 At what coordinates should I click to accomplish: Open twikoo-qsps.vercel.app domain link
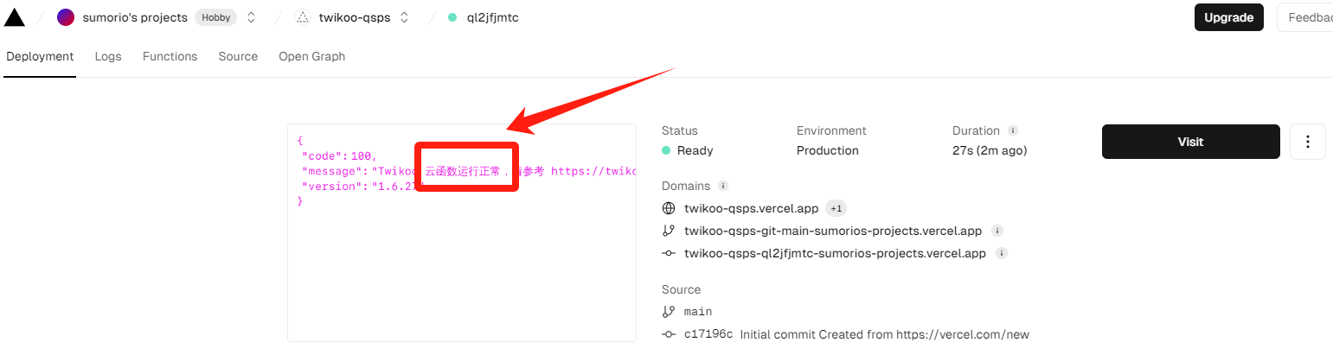point(751,208)
